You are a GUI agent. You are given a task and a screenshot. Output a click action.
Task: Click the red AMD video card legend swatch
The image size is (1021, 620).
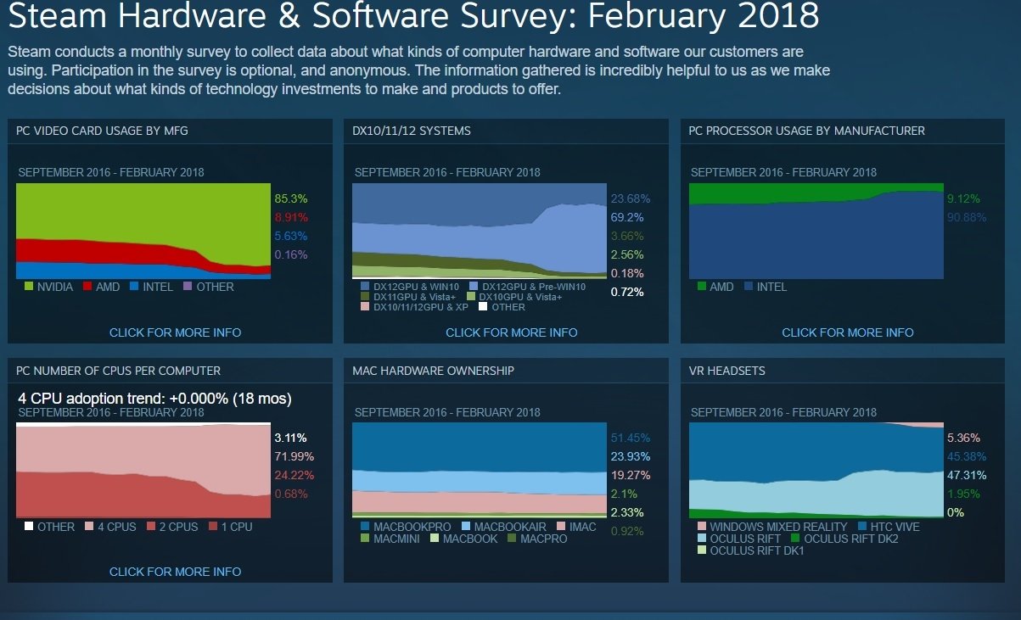tap(87, 287)
